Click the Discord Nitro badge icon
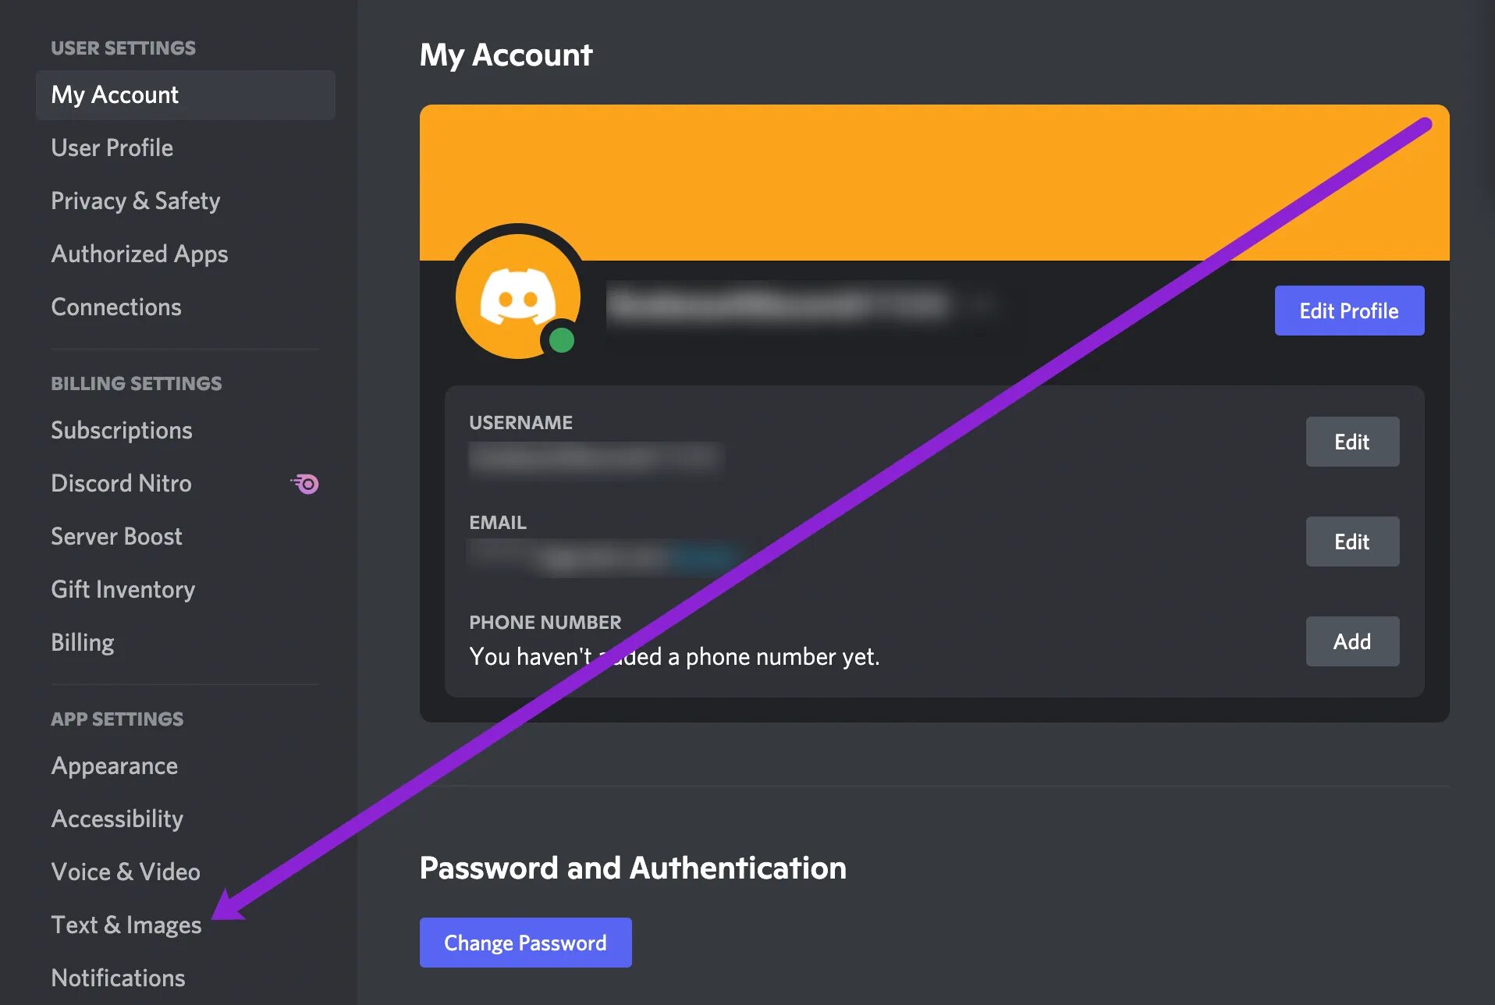The width and height of the screenshot is (1495, 1005). tap(305, 484)
